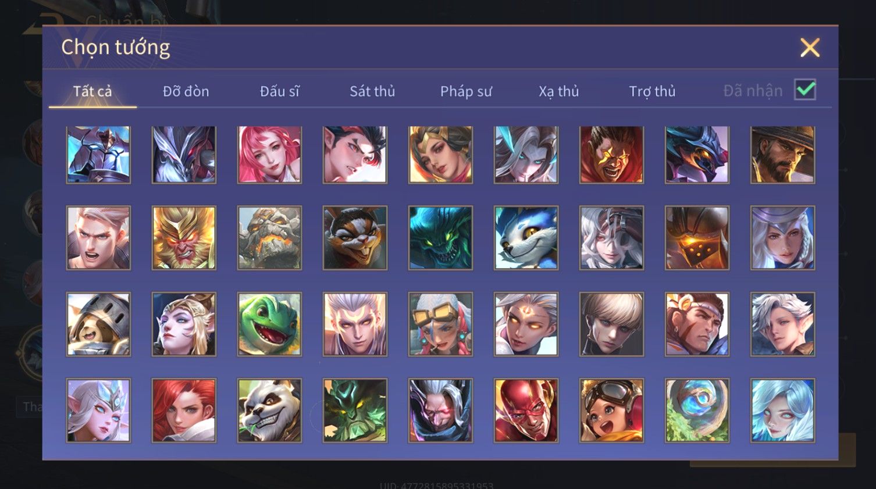Viewport: 876px width, 489px height.
Task: Switch to the Đỡ đòn tab
Action: click(x=186, y=91)
